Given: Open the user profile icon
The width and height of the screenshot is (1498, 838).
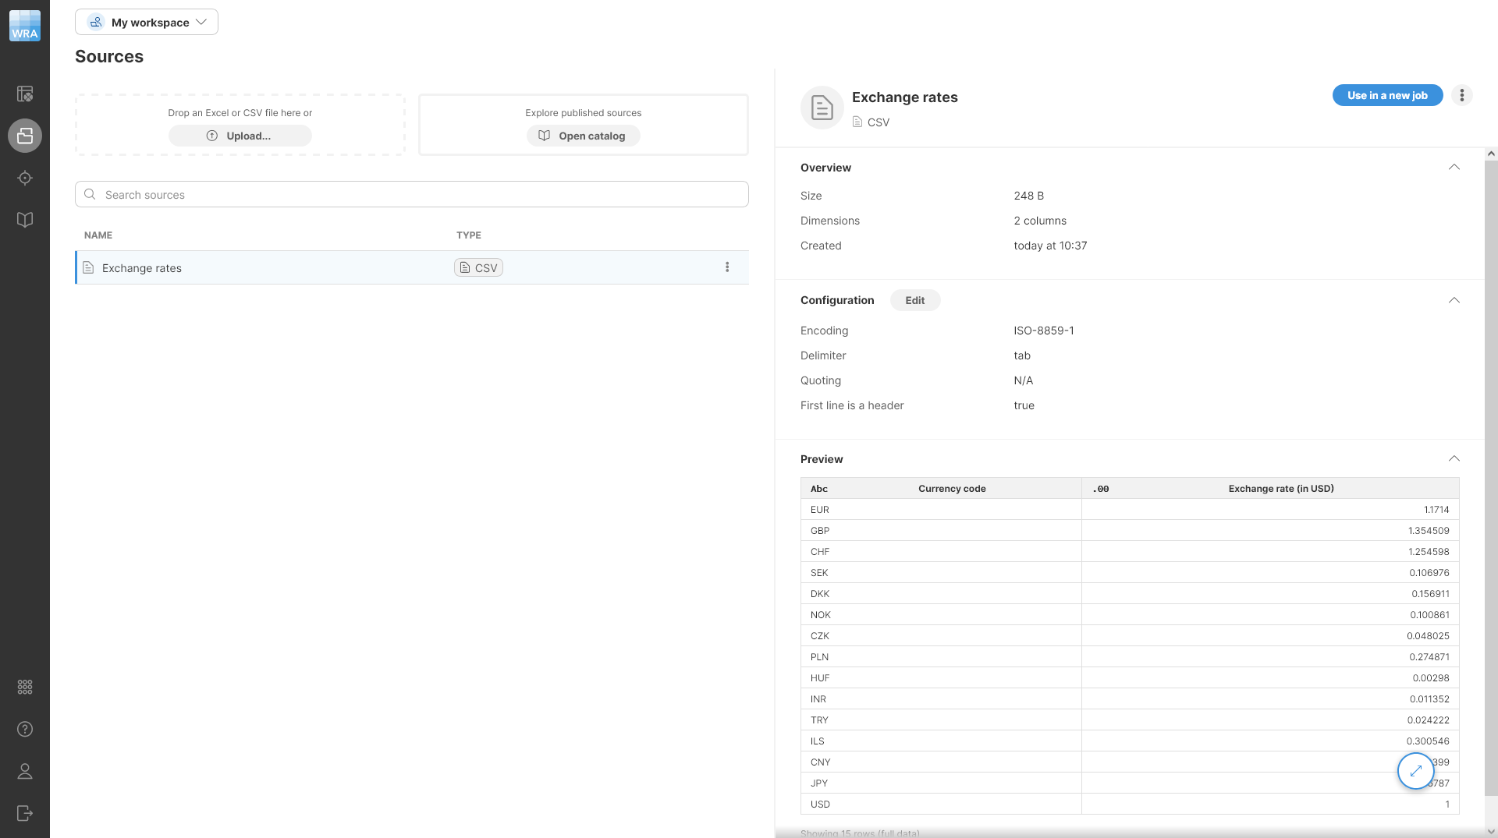Looking at the screenshot, I should pyautogui.click(x=25, y=771).
